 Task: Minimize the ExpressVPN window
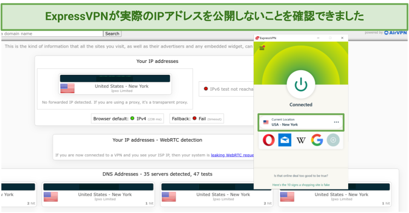tap(318, 38)
